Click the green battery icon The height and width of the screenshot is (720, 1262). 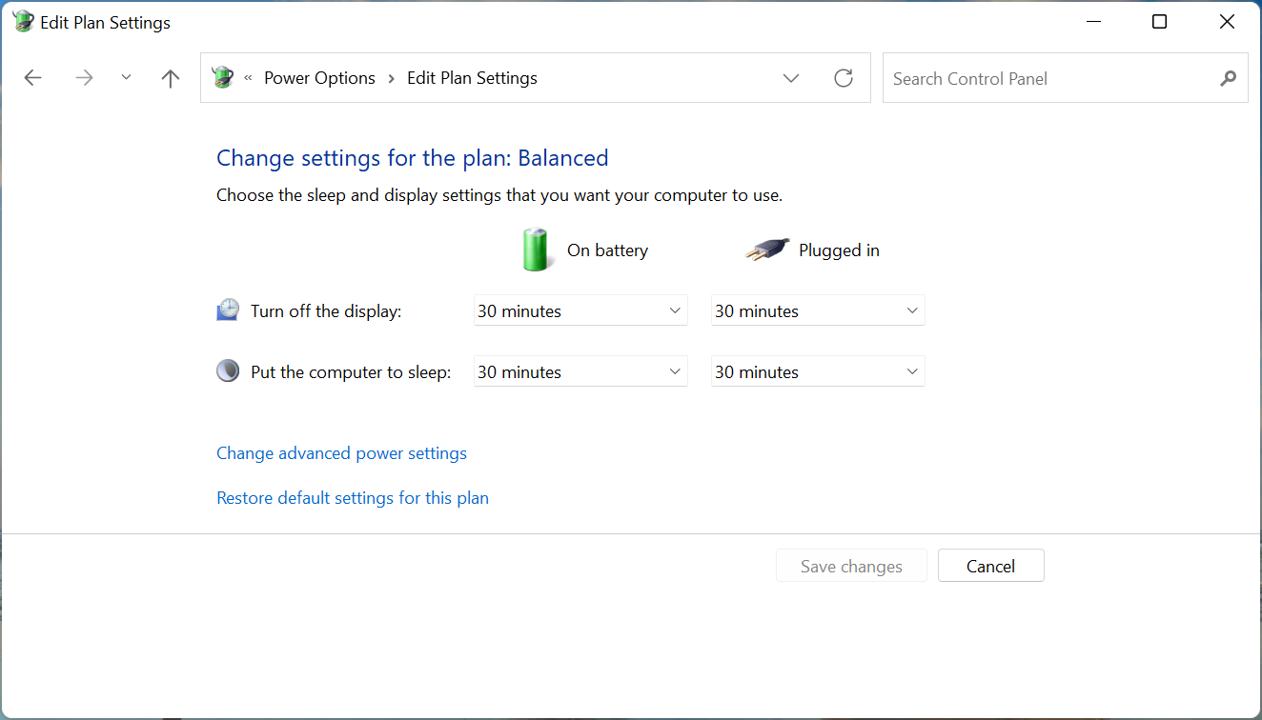536,250
